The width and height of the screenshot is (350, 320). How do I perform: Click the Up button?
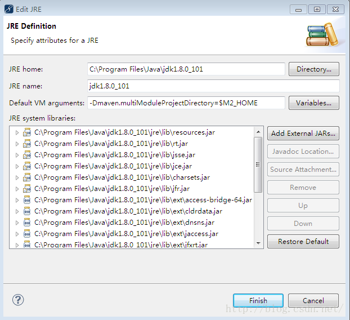pyautogui.click(x=303, y=206)
